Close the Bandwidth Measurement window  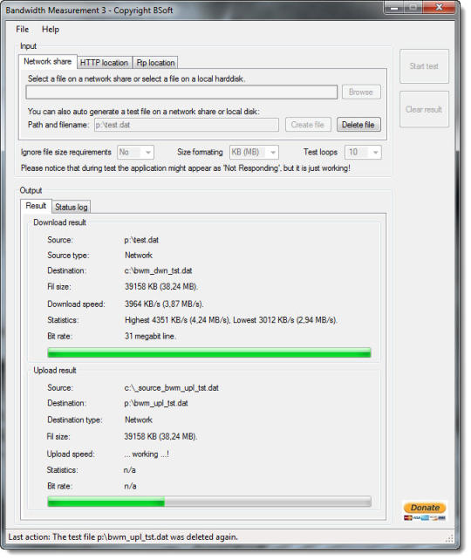439,8
